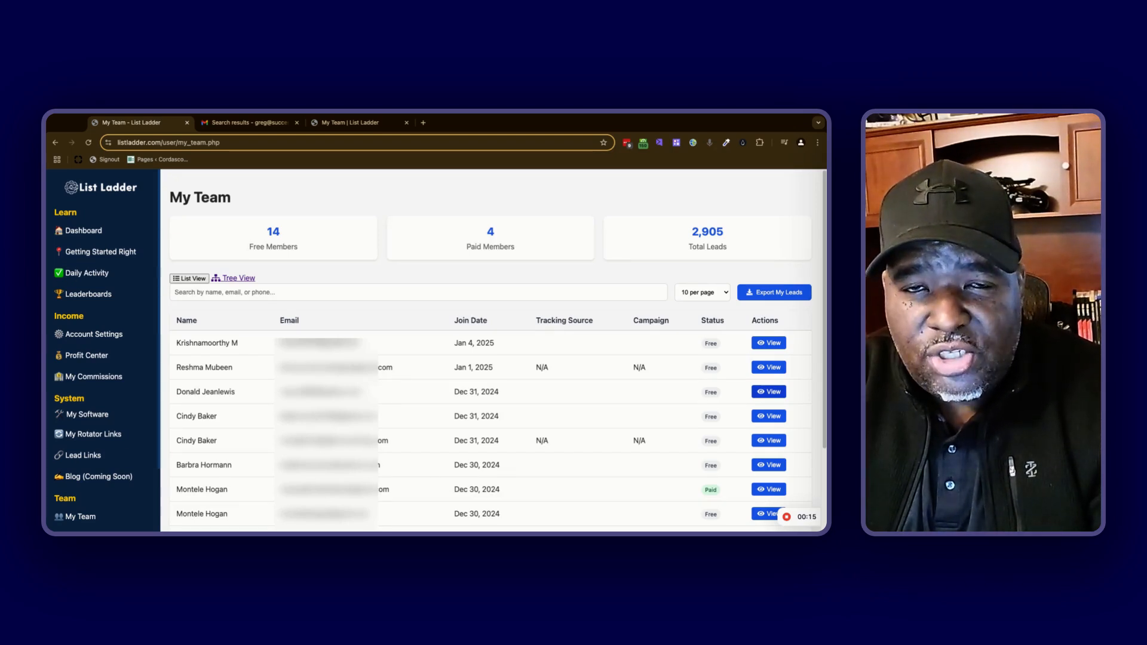Open site information icon in address bar
1147x645 pixels.
click(108, 143)
